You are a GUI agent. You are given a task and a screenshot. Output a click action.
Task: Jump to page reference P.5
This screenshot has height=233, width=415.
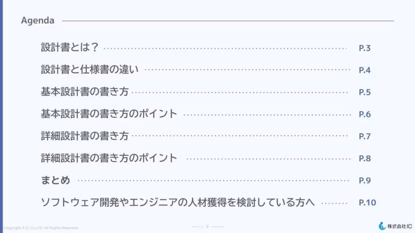click(365, 92)
